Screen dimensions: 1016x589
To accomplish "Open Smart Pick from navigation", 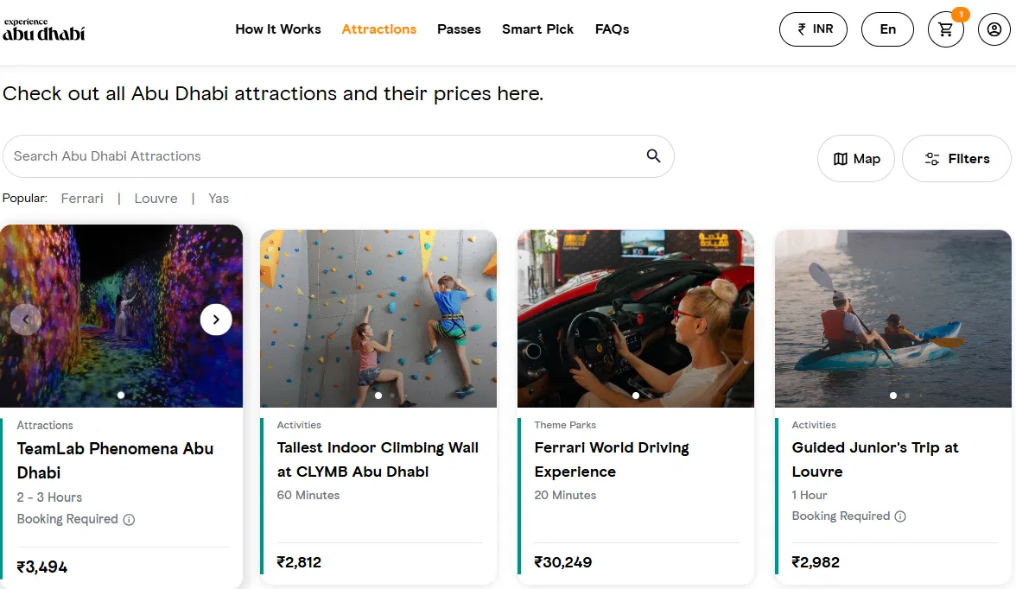I will coord(537,29).
